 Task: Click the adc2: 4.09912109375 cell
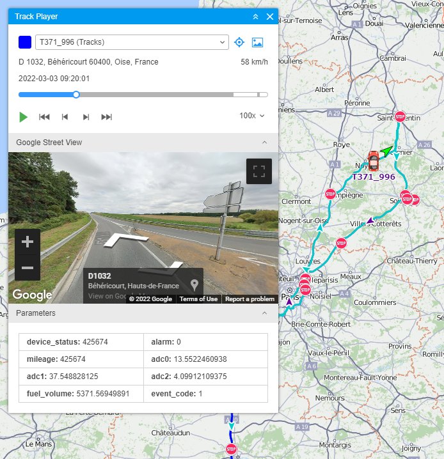click(205, 377)
